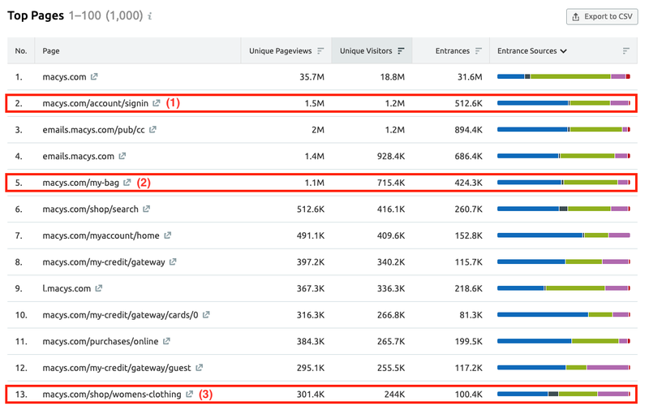Click the 31.6M entrances value
Screen dimensions: 649x406
point(470,77)
